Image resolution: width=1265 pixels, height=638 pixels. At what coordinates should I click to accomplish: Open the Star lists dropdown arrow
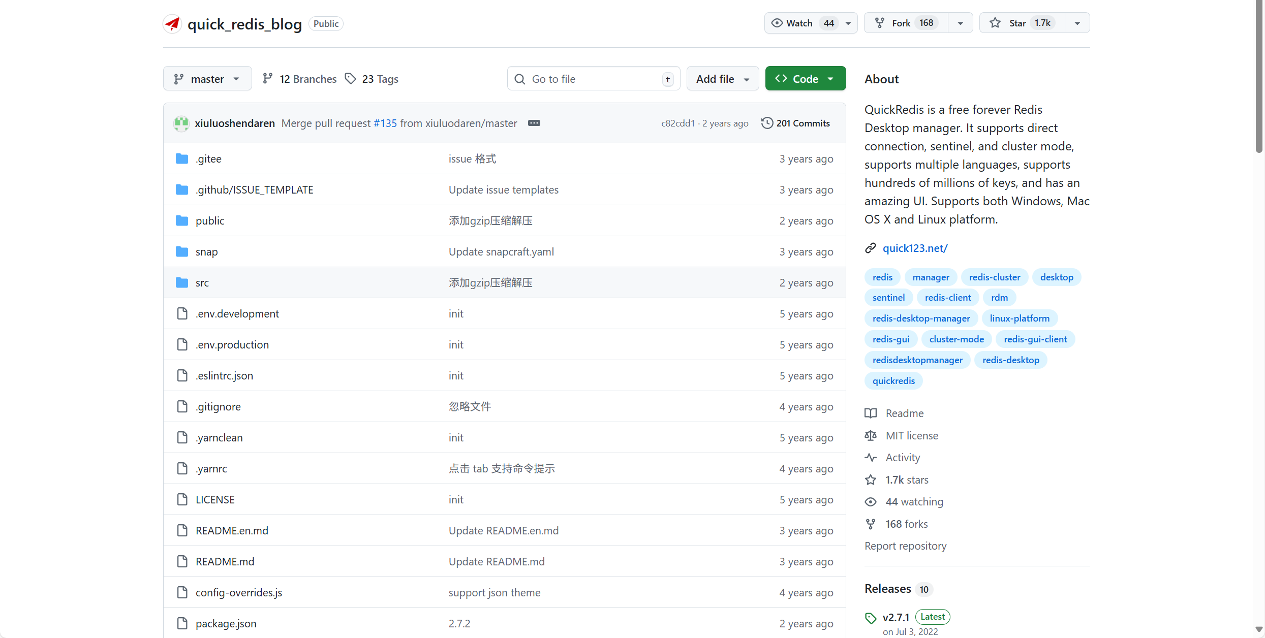1077,23
